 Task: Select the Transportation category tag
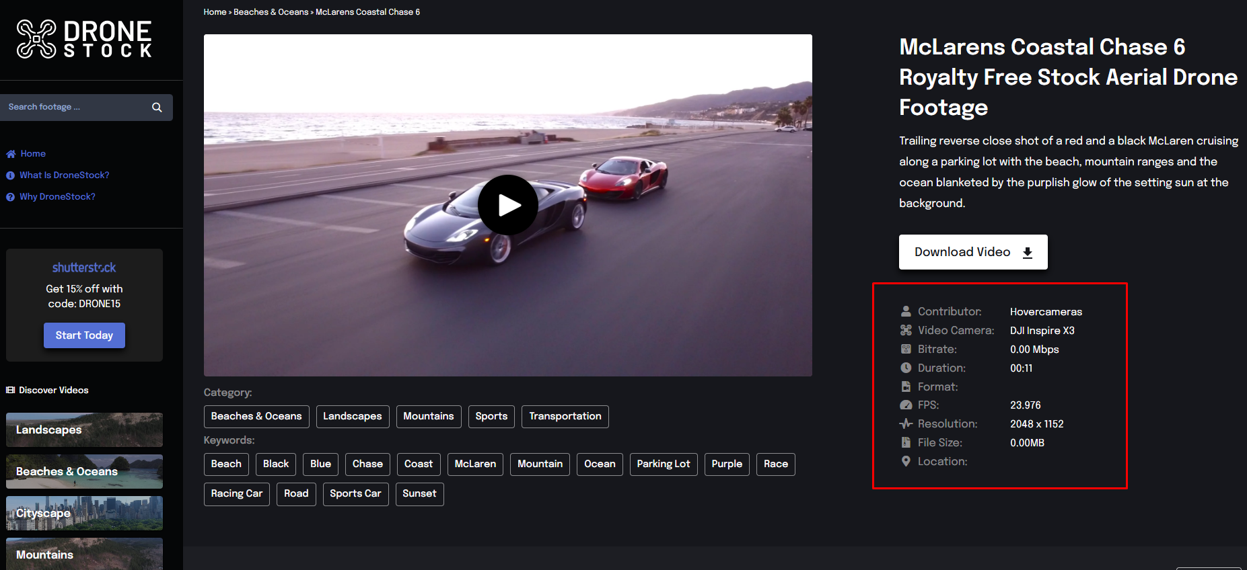click(565, 417)
